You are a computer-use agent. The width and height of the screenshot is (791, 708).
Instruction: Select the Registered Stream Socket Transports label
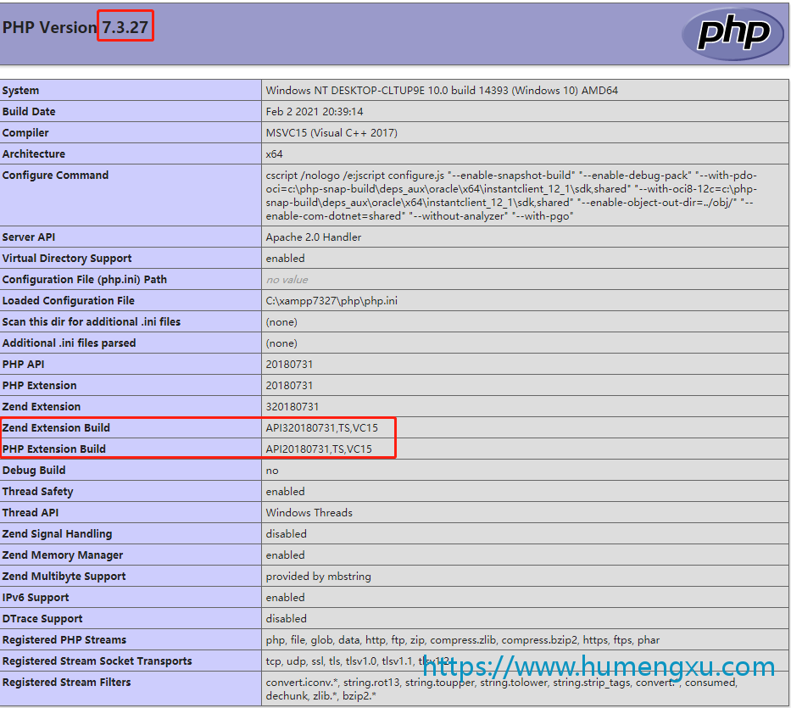[x=97, y=661]
